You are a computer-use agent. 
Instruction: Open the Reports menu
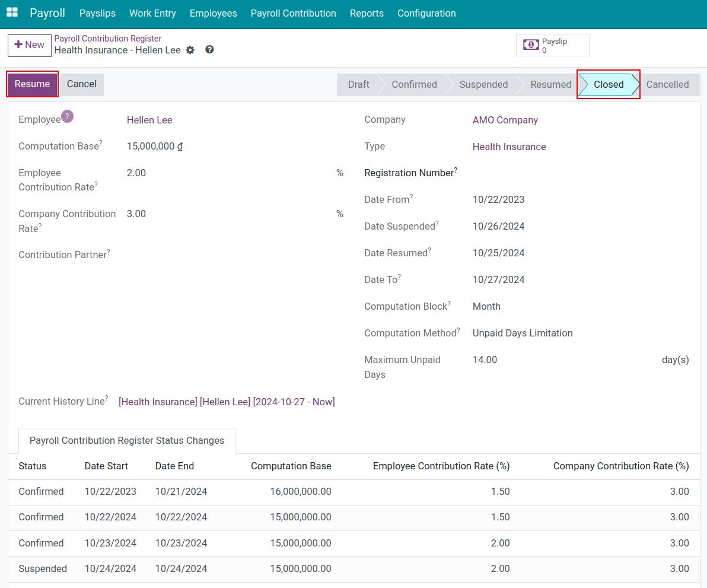pos(367,13)
